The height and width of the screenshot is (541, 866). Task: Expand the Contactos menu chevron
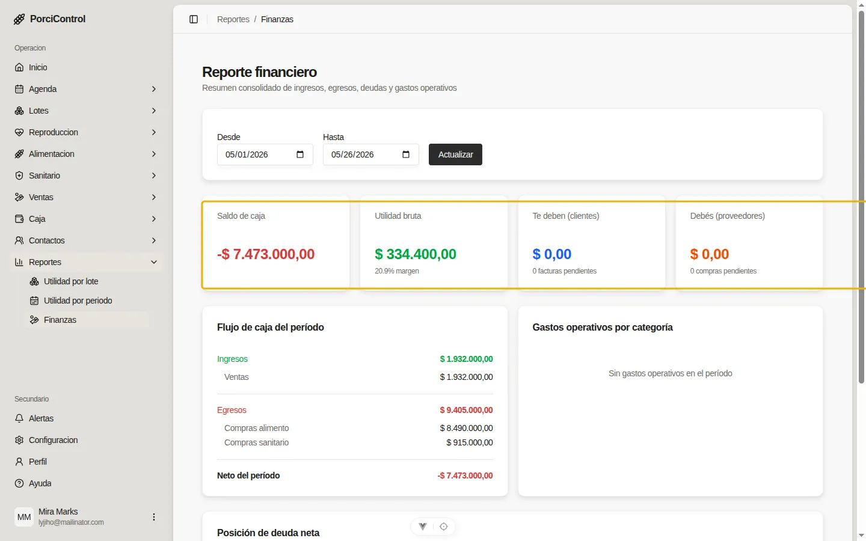(154, 240)
